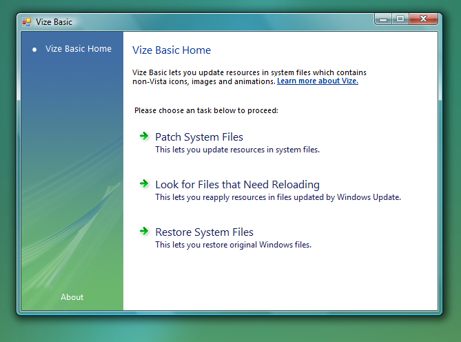Click the 'Vize Basic Home' page heading
The width and height of the screenshot is (461, 342).
click(172, 50)
